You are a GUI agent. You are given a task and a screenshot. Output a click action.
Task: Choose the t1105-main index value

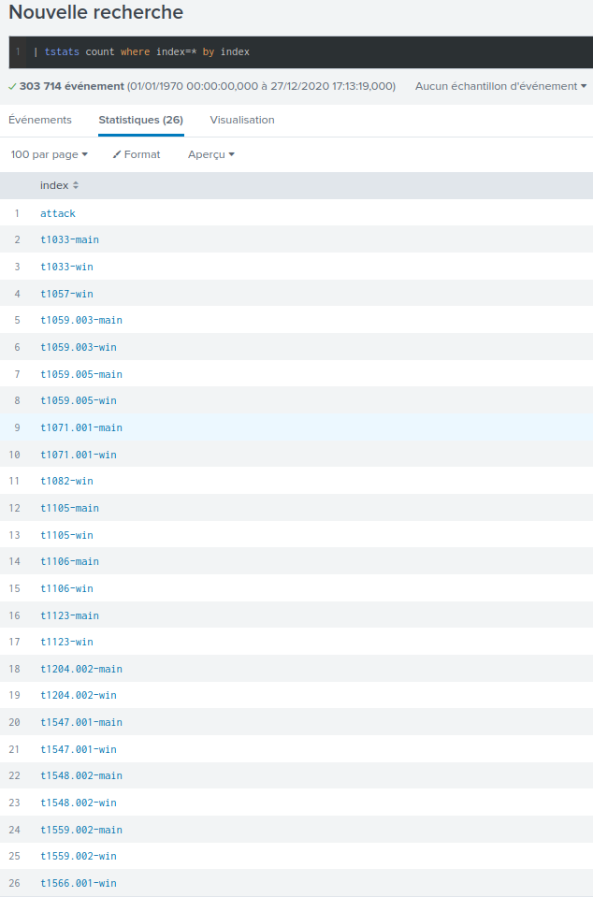pyautogui.click(x=69, y=508)
